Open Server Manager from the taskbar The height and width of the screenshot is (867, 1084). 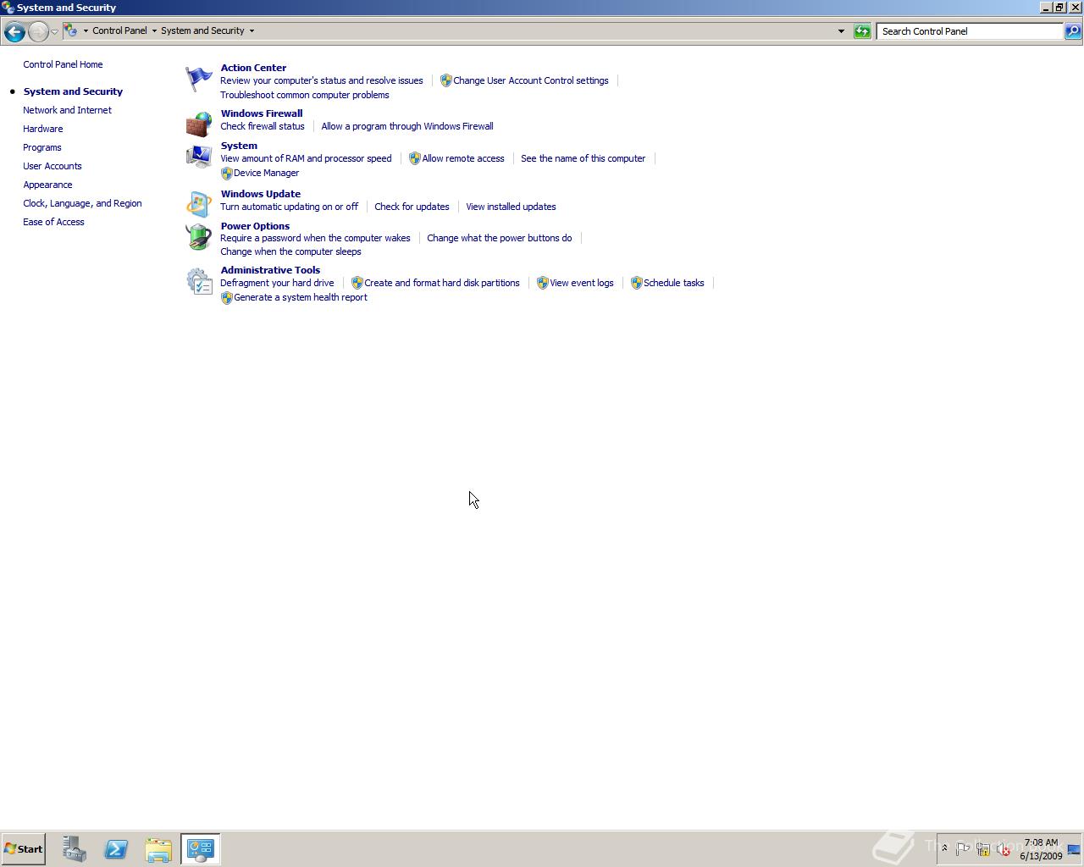[x=75, y=849]
